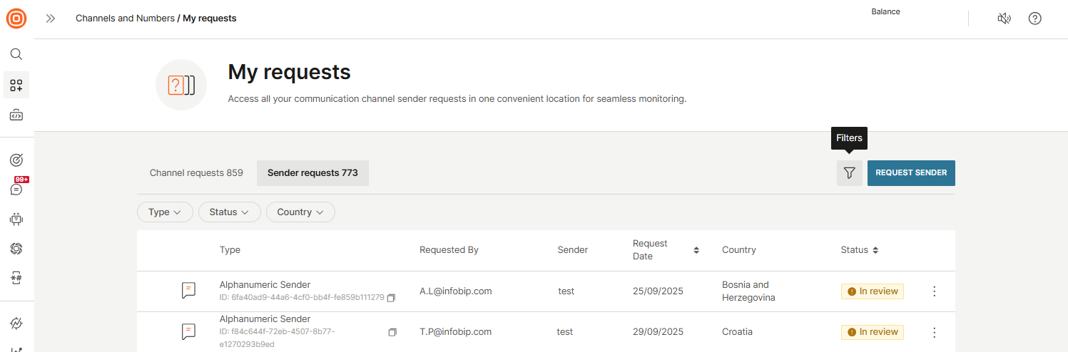Click the REQUEST SENDER button

coord(911,173)
